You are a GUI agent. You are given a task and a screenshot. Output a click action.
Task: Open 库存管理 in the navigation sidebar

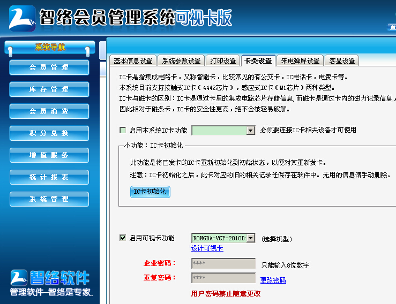pyautogui.click(x=49, y=89)
